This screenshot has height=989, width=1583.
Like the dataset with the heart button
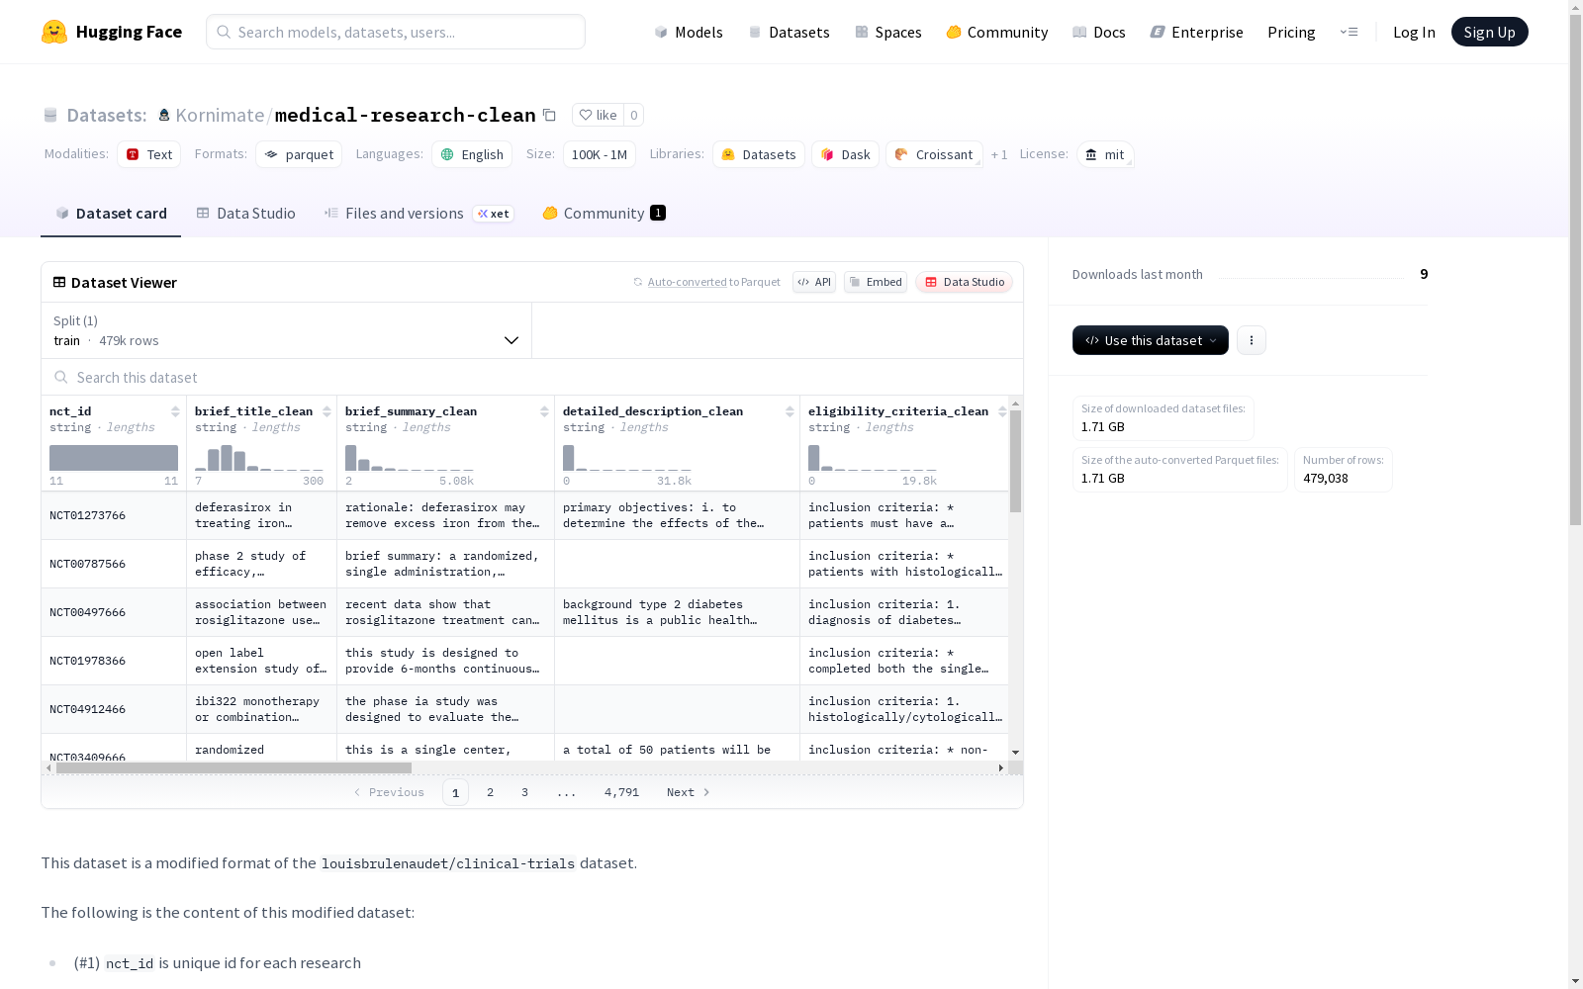coord(598,115)
